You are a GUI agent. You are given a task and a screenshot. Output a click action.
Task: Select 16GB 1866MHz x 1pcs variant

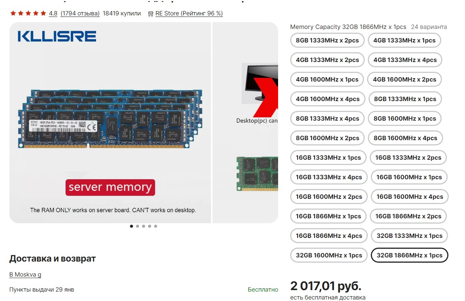click(328, 216)
